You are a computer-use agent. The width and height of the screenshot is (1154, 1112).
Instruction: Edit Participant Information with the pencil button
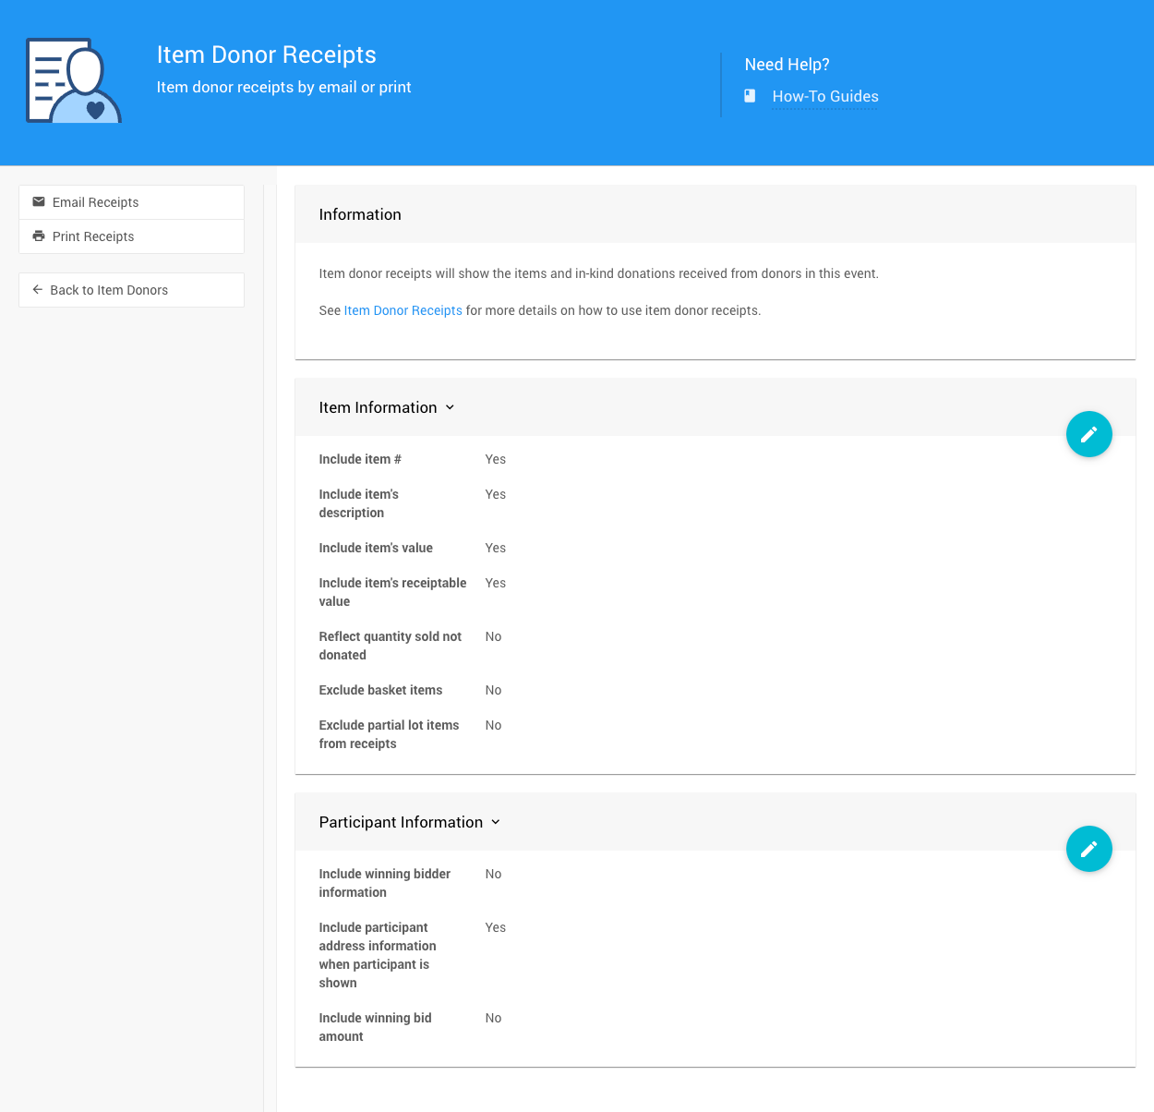click(1088, 849)
